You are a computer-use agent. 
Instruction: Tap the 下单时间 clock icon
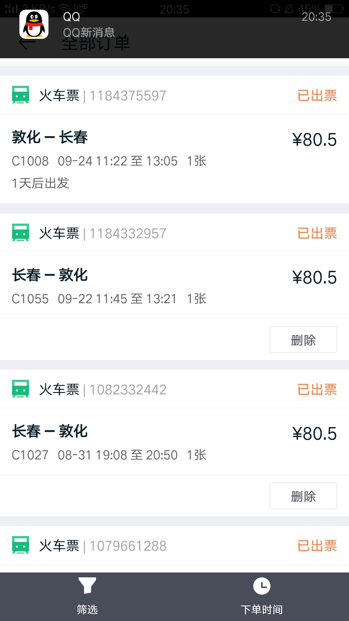(262, 586)
